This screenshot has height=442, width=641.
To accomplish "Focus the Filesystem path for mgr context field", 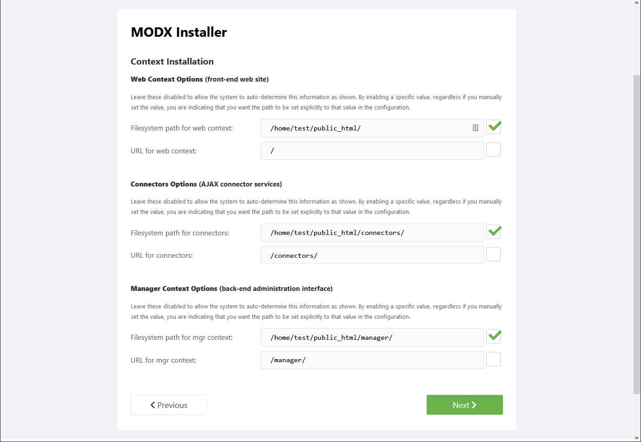I will [x=372, y=337].
